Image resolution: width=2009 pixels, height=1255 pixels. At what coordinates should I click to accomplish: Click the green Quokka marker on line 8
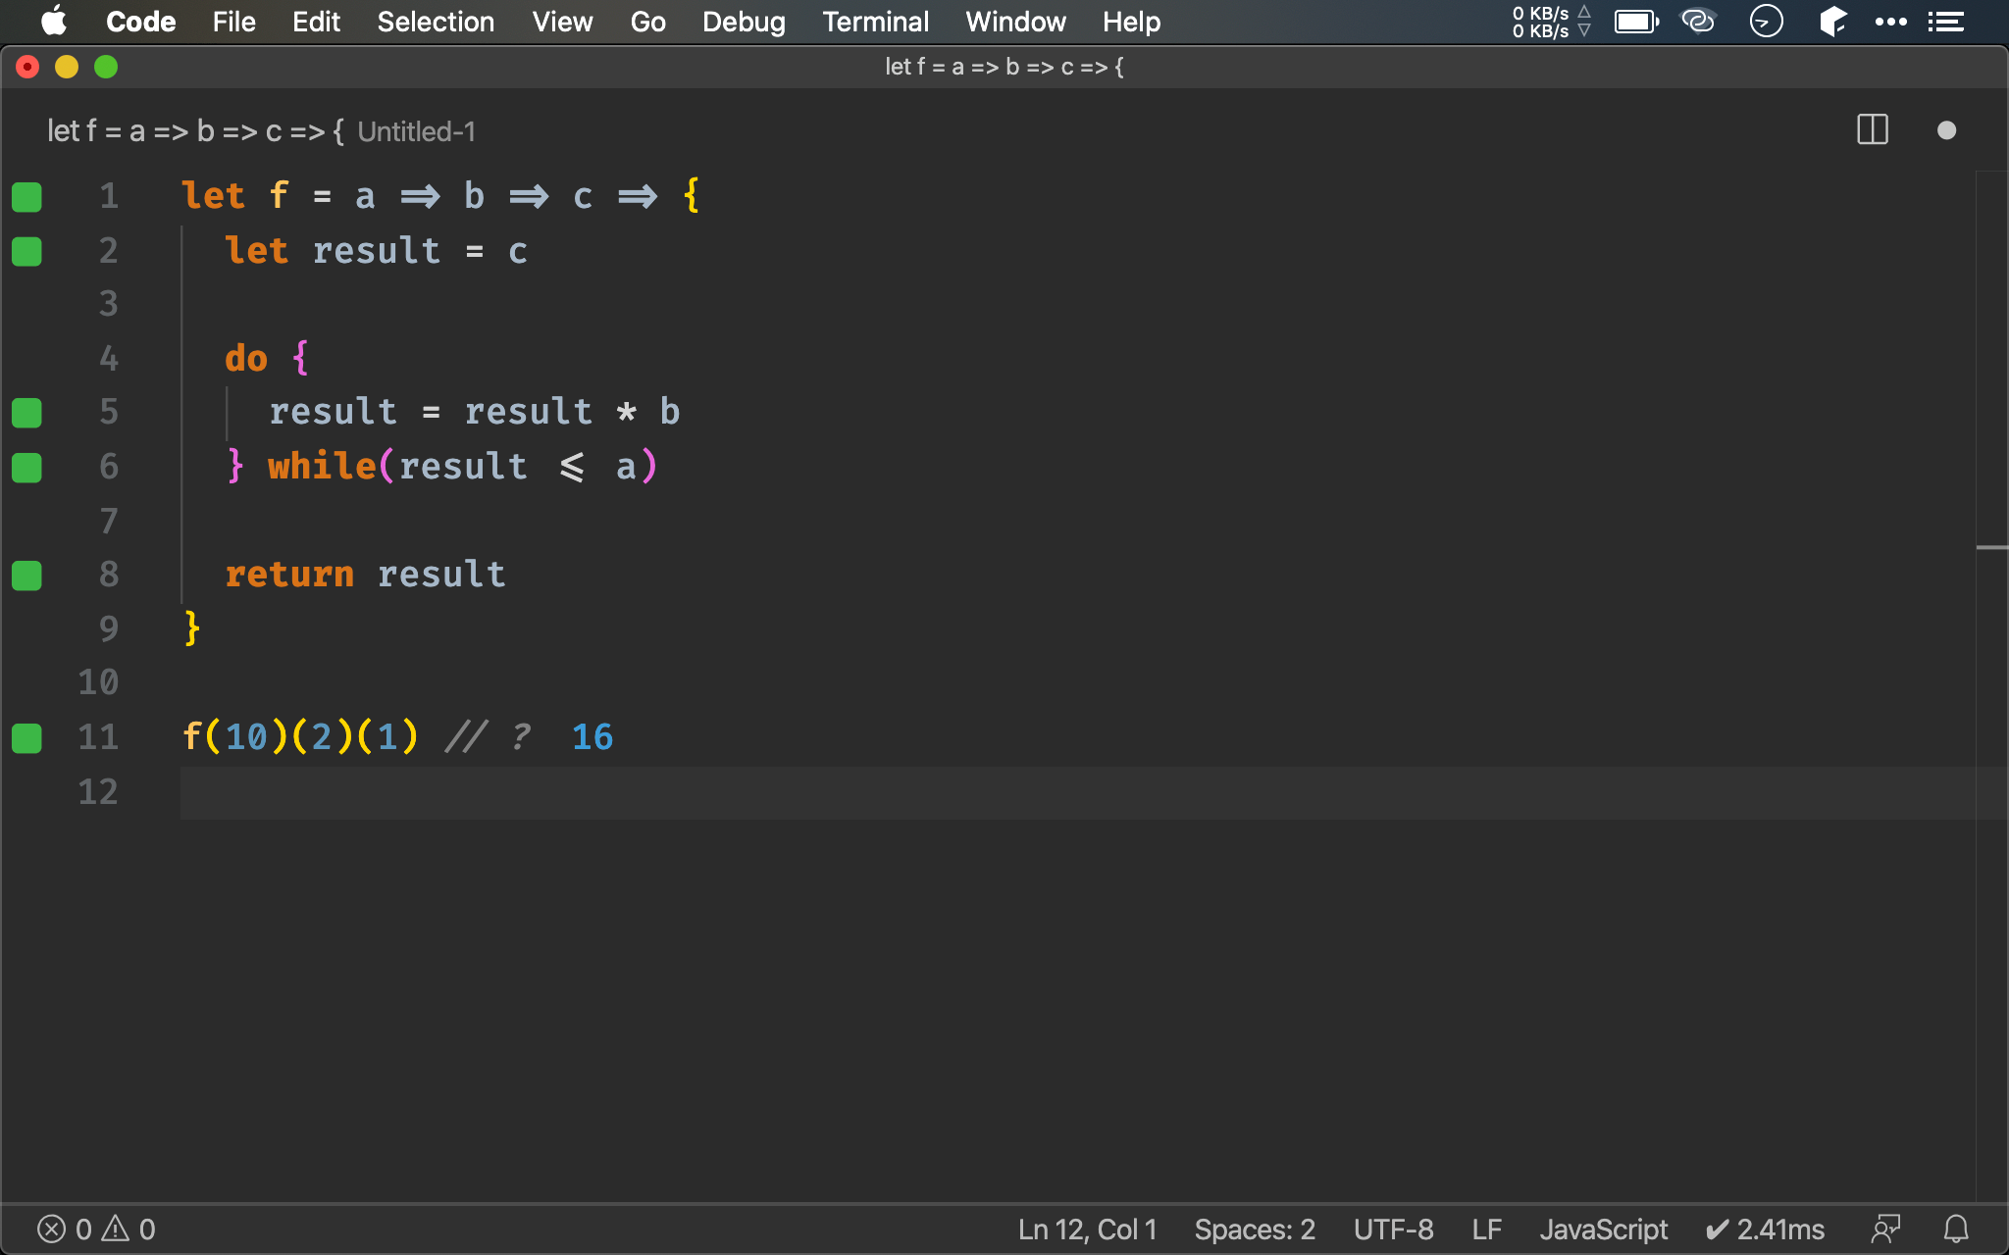[26, 576]
